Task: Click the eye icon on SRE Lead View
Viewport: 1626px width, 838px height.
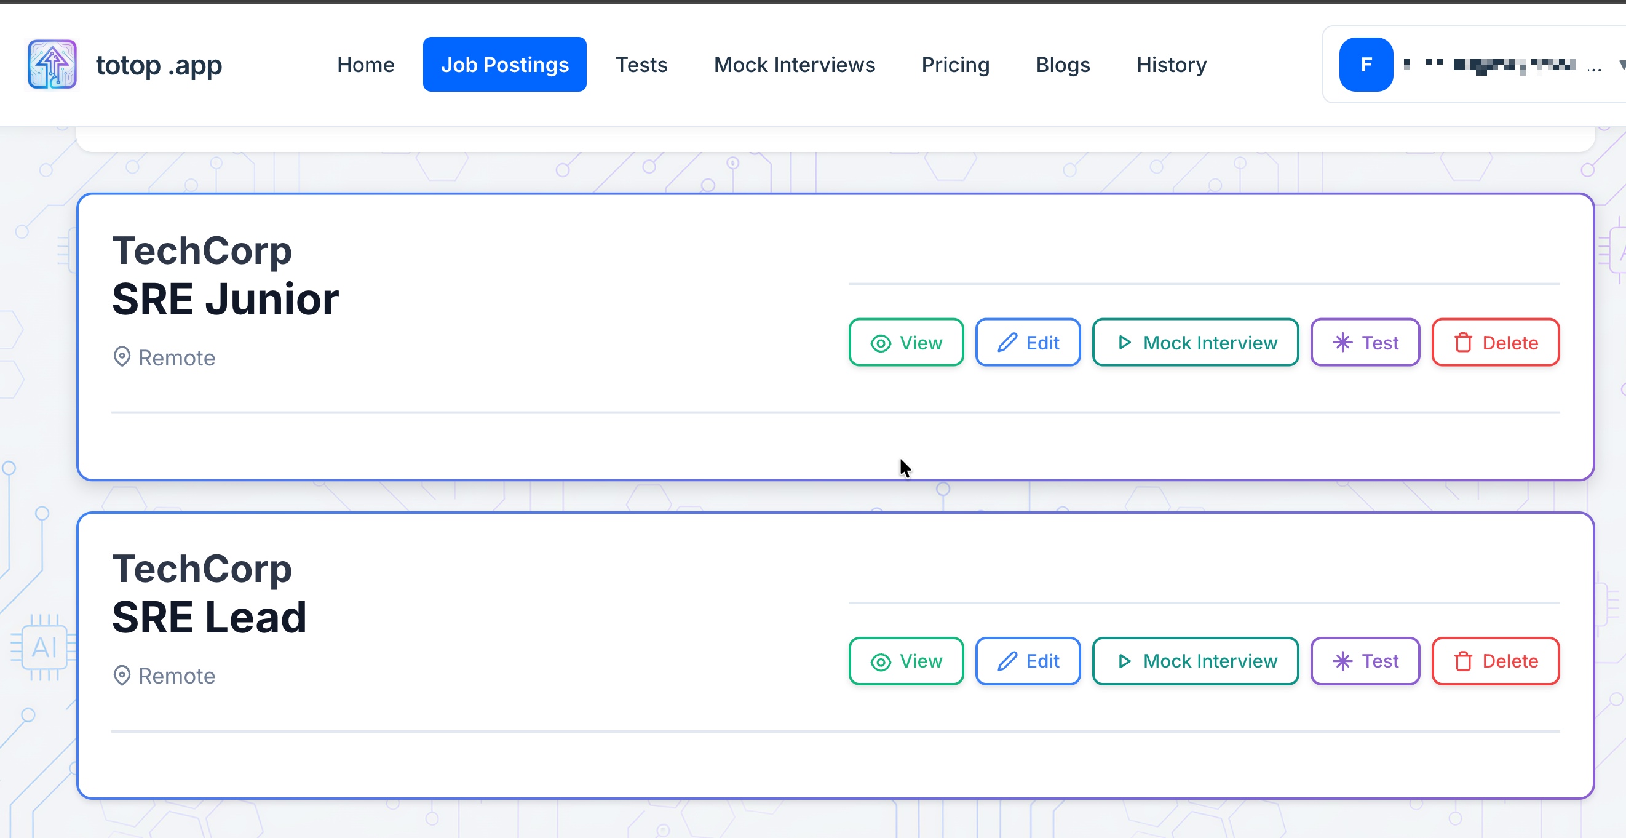Action: [x=881, y=661]
